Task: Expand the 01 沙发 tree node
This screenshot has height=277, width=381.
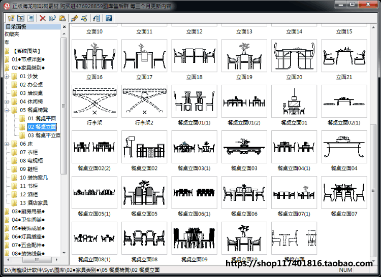Action: point(7,77)
